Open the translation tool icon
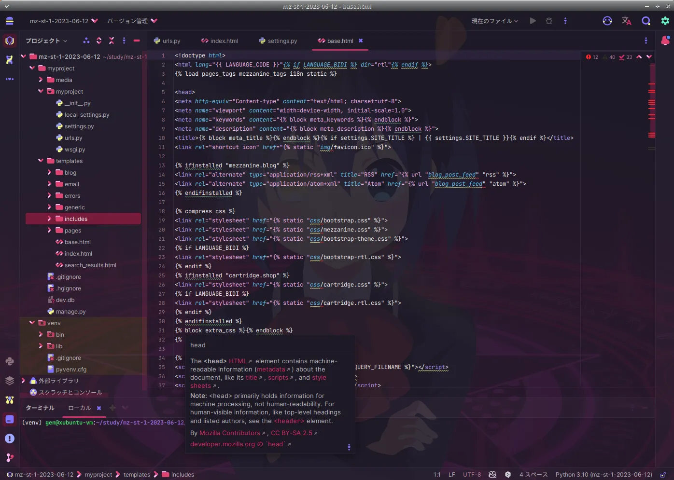 click(x=626, y=21)
